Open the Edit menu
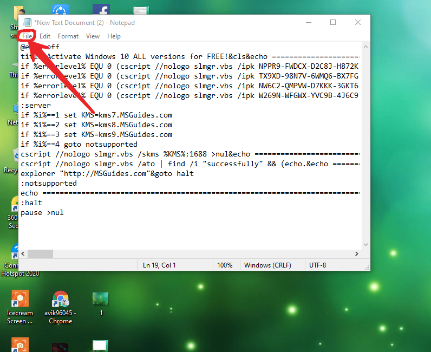This screenshot has height=352, width=431. point(45,36)
